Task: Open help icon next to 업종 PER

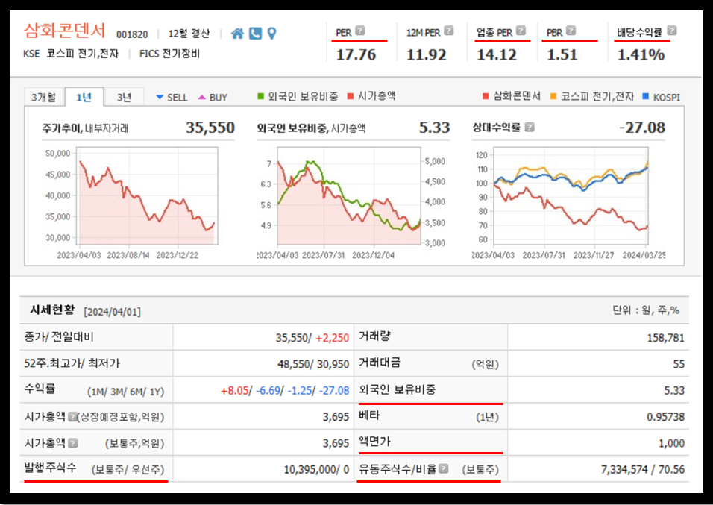Action: click(x=521, y=31)
